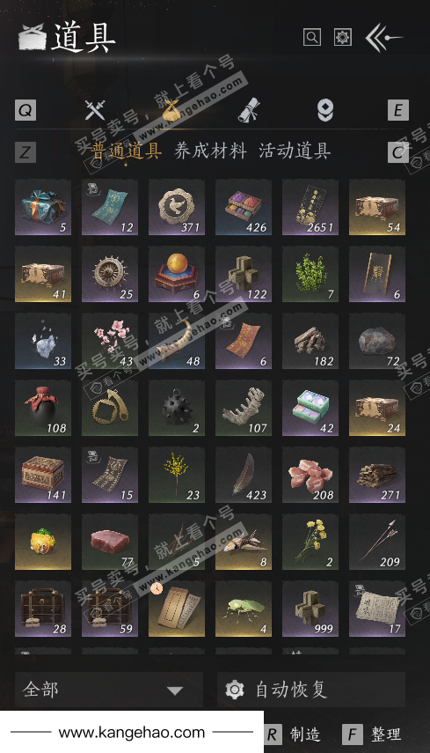Select the pouch bag category icon

pyautogui.click(x=172, y=110)
